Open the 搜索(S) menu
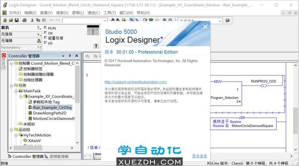The height and width of the screenshot is (166, 299). click(62, 13)
